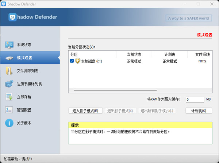Viewport: 219px width, 163px height.
Task: Click the 计划表 column header
Action: (x=170, y=54)
